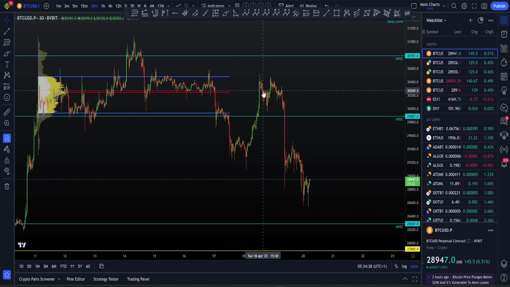Toggle lock all drawing tools
The height and width of the screenshot is (287, 510).
[x=7, y=160]
